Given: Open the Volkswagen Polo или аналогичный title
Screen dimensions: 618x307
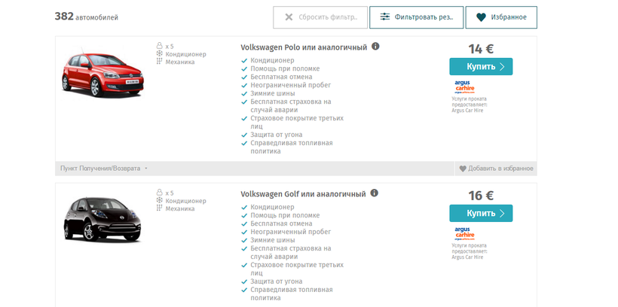Looking at the screenshot, I should (x=304, y=47).
